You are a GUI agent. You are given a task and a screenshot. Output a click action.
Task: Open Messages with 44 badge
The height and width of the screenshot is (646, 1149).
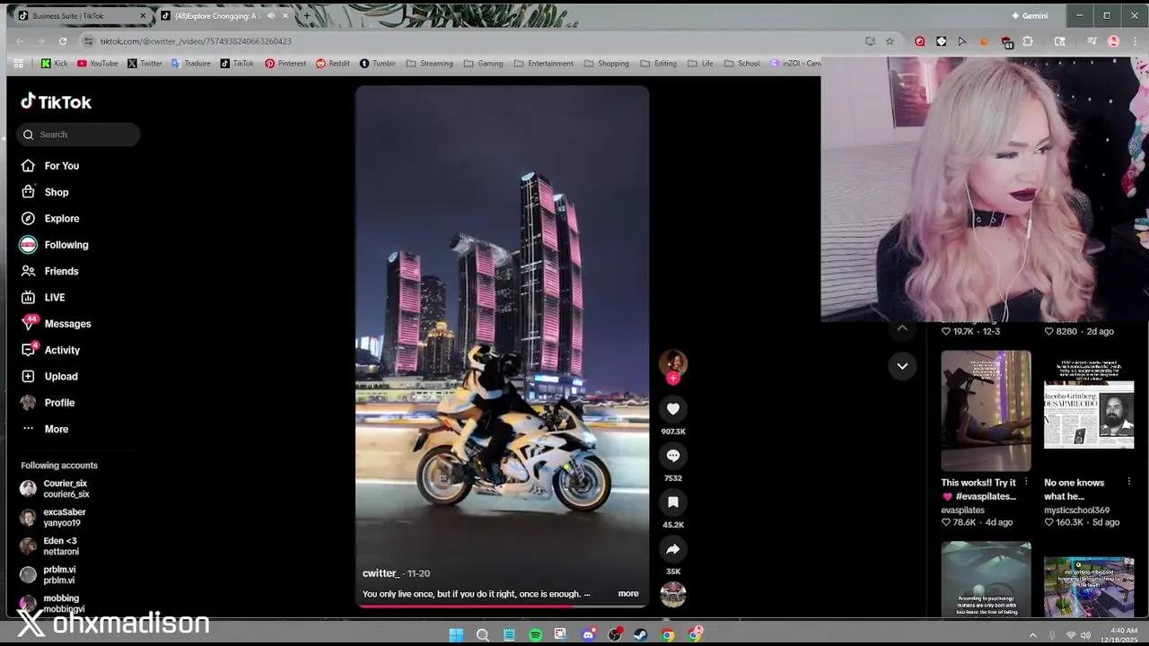coord(56,324)
